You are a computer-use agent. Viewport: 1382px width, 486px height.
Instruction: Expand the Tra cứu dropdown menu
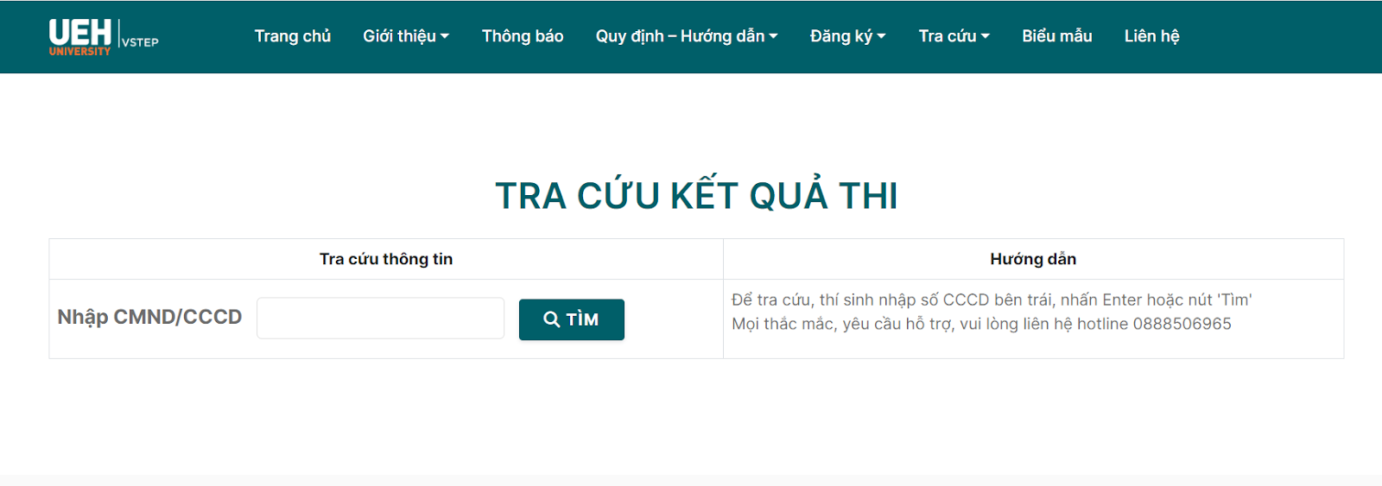tap(954, 36)
